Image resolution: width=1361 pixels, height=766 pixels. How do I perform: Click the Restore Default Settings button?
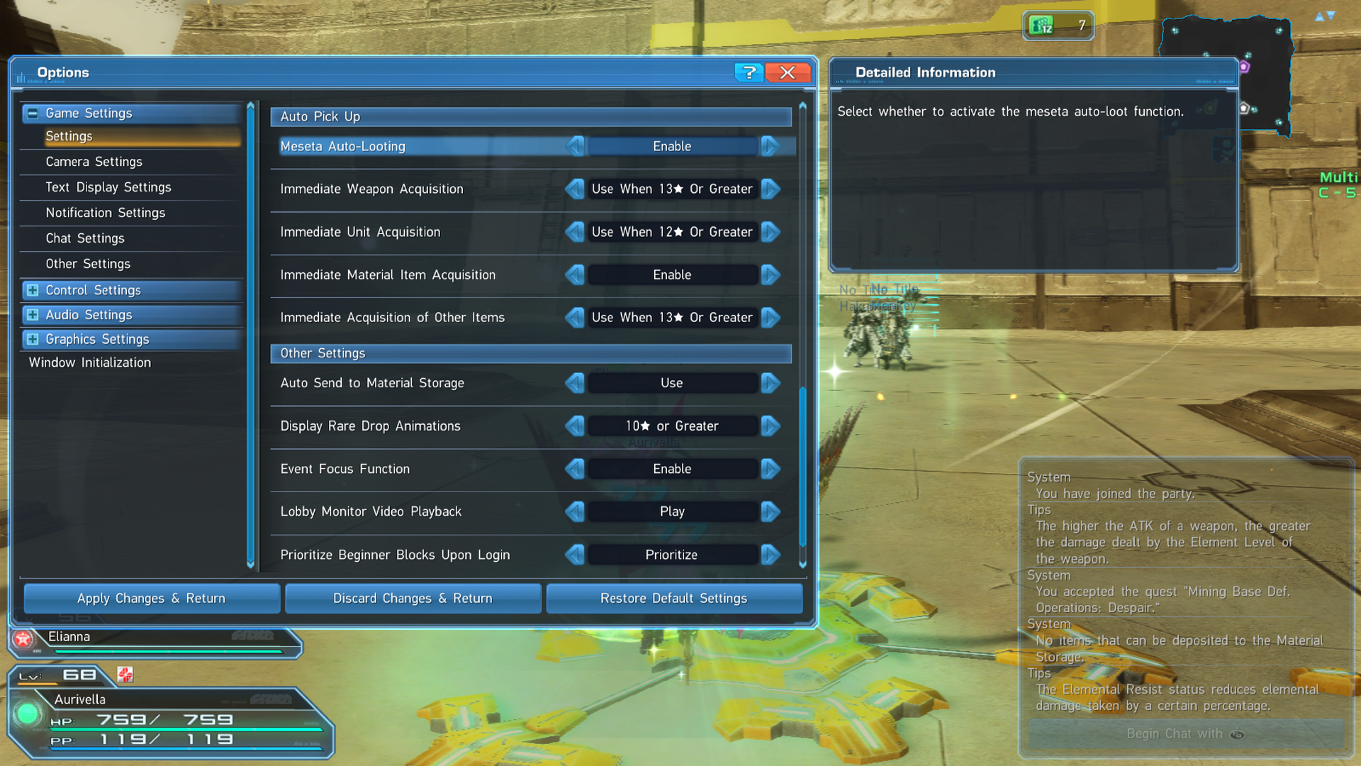coord(673,598)
